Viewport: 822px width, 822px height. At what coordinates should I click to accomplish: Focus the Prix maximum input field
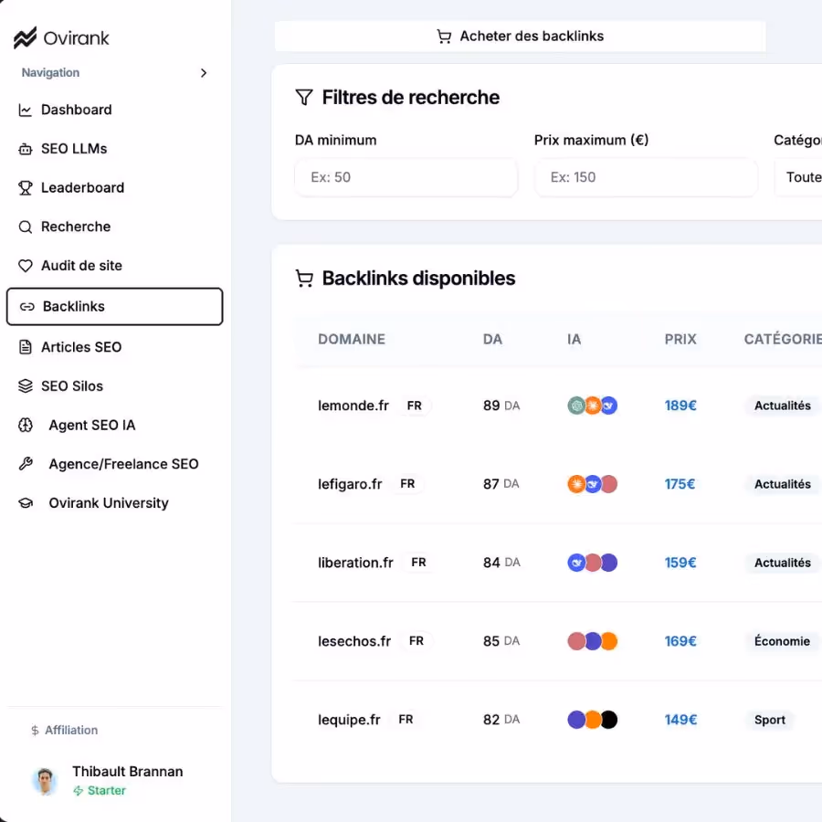click(x=646, y=178)
